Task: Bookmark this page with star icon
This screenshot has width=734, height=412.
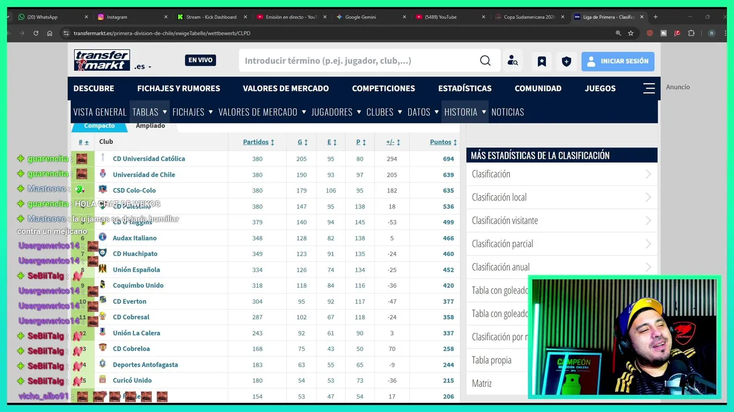Action: (x=631, y=33)
